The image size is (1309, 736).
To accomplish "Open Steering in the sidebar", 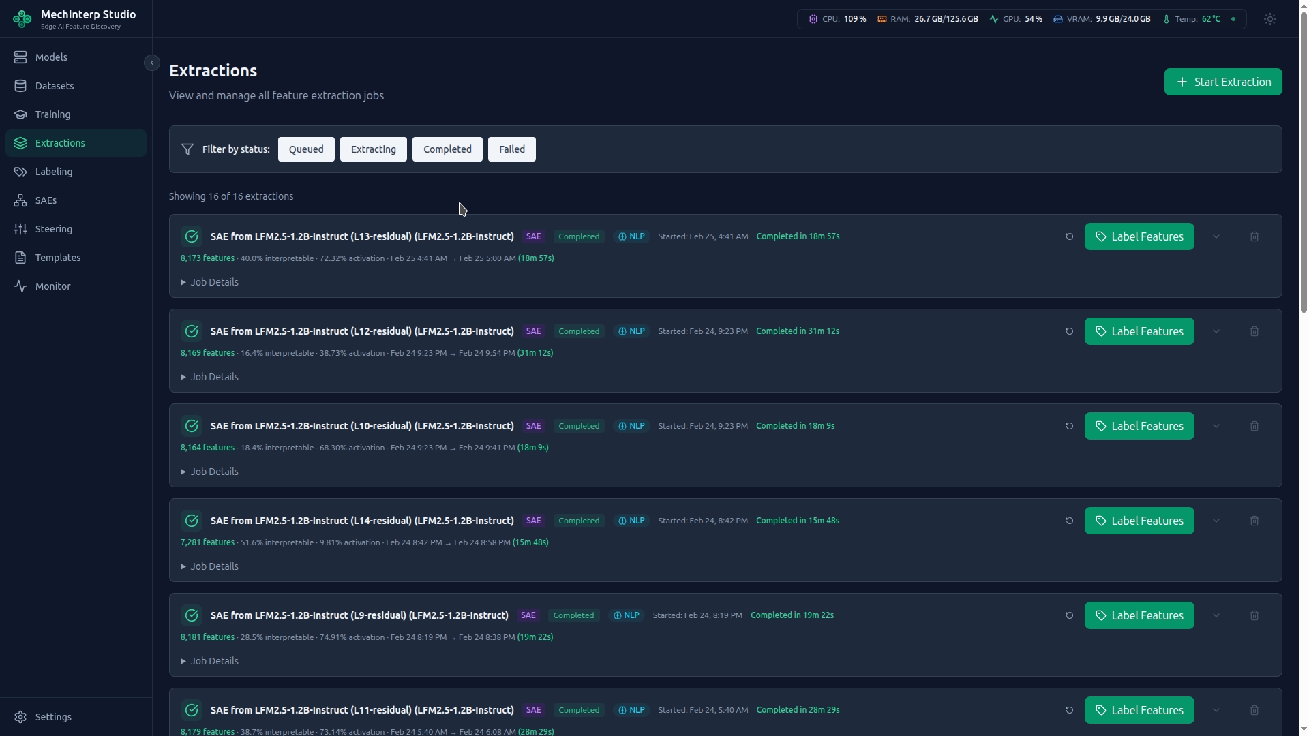I will tap(76, 229).
